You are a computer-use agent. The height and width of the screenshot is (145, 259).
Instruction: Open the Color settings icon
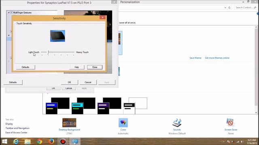tap(123, 122)
